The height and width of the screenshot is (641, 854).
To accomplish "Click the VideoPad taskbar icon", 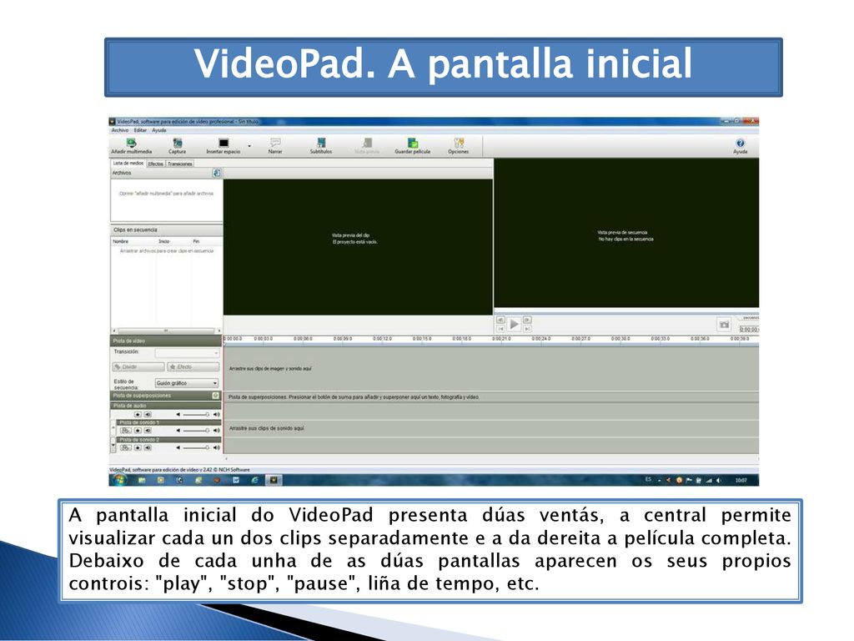I will pos(274,480).
